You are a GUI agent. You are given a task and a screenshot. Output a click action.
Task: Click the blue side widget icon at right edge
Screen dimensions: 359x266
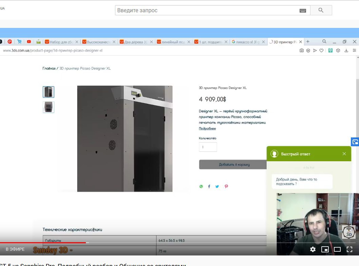tap(355, 142)
